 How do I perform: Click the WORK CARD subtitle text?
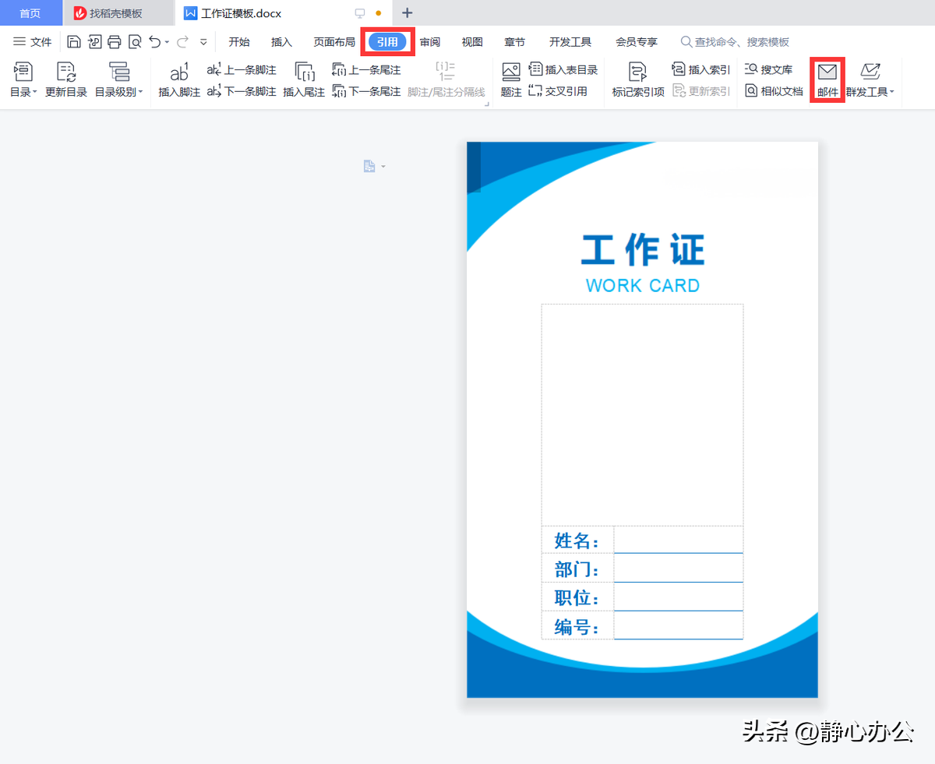point(643,286)
